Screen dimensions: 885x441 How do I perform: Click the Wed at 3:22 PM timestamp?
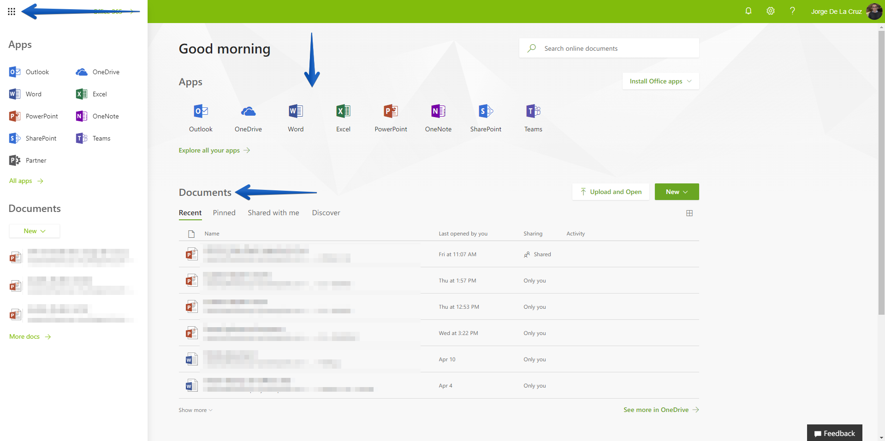pos(458,333)
